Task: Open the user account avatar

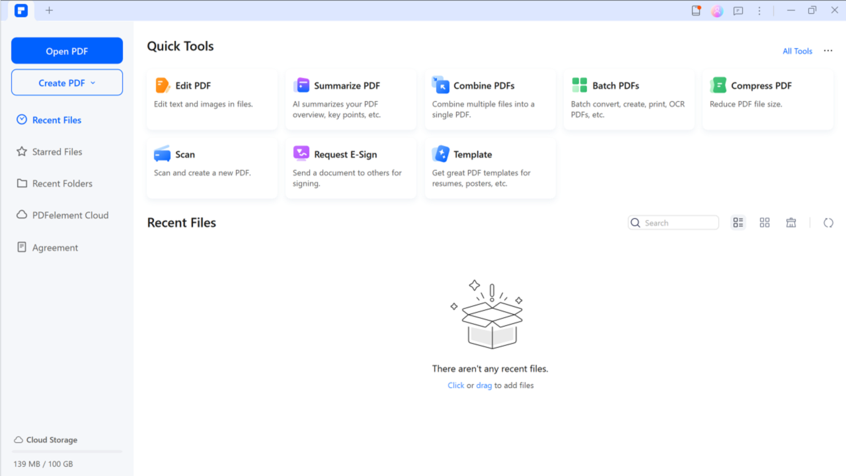Action: (717, 11)
